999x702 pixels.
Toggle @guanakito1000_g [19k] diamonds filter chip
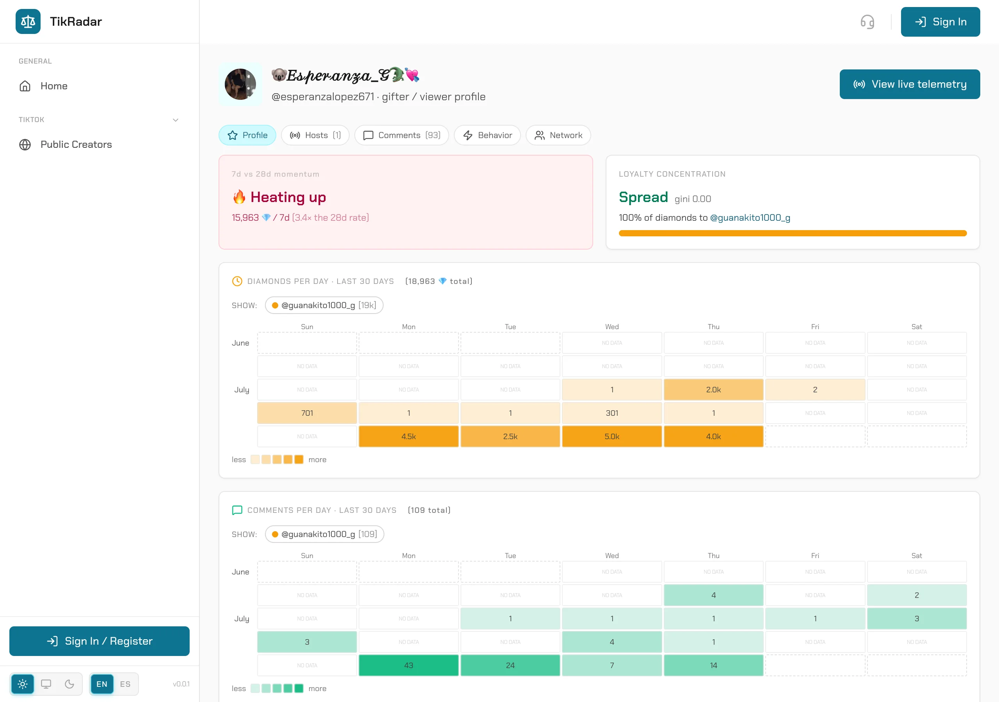[324, 305]
